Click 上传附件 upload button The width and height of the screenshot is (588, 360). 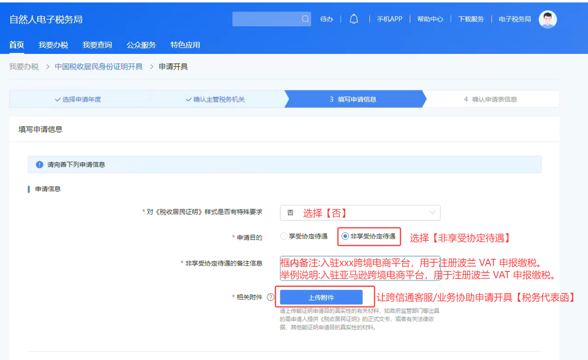pyautogui.click(x=321, y=297)
